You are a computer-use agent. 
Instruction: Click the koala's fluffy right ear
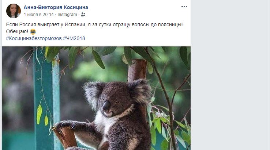140,92
